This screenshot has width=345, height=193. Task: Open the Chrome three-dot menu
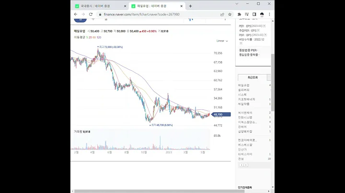269,14
